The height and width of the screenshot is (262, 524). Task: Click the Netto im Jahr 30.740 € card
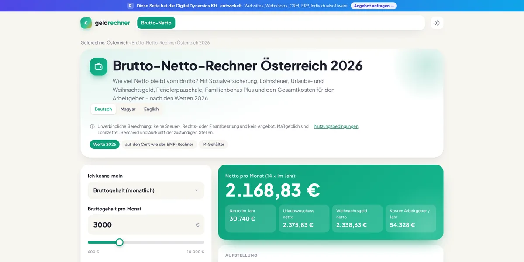click(x=251, y=218)
